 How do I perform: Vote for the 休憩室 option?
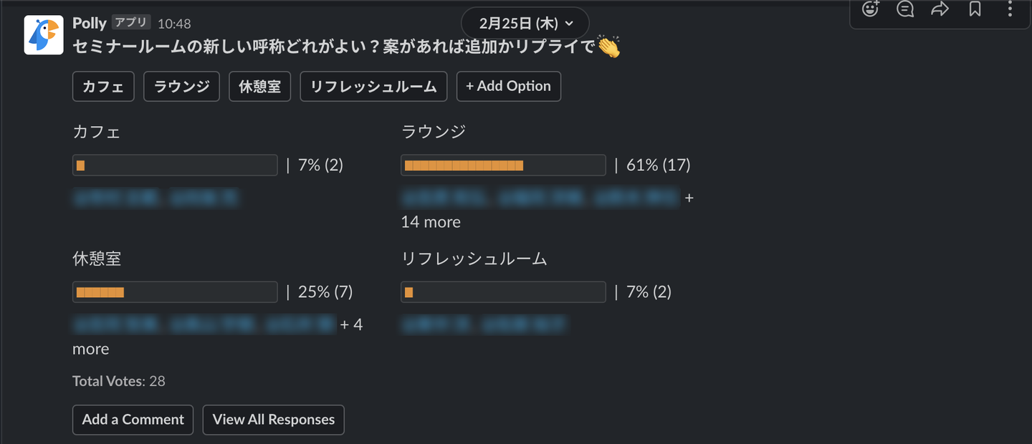259,87
